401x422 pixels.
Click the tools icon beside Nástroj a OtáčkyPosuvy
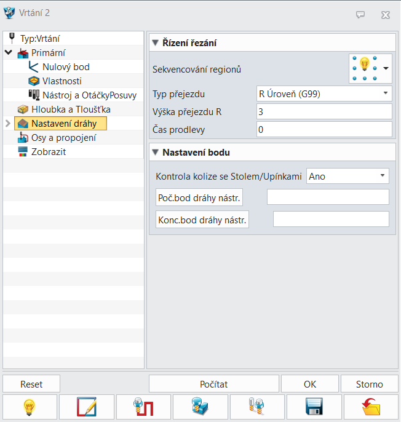(x=34, y=95)
